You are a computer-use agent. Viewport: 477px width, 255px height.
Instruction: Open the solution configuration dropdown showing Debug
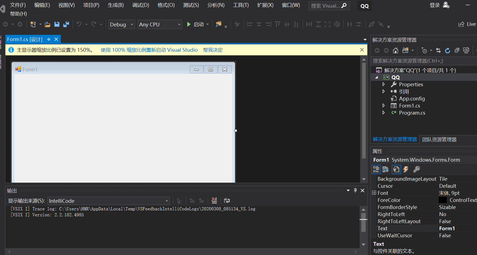tap(121, 24)
